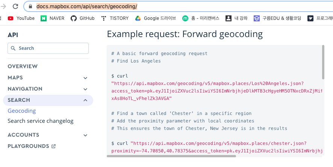
Task: Click the magnifier icon in the Search box
Action: pos(13,48)
